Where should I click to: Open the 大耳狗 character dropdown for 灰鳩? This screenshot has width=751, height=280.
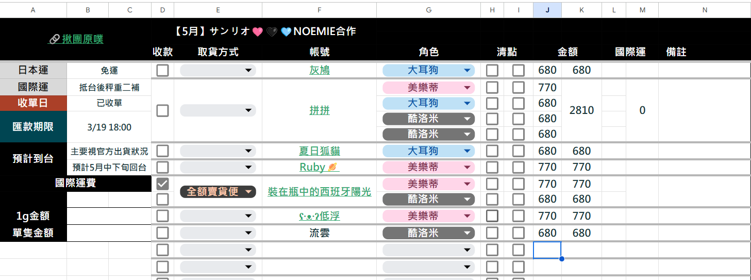[428, 70]
